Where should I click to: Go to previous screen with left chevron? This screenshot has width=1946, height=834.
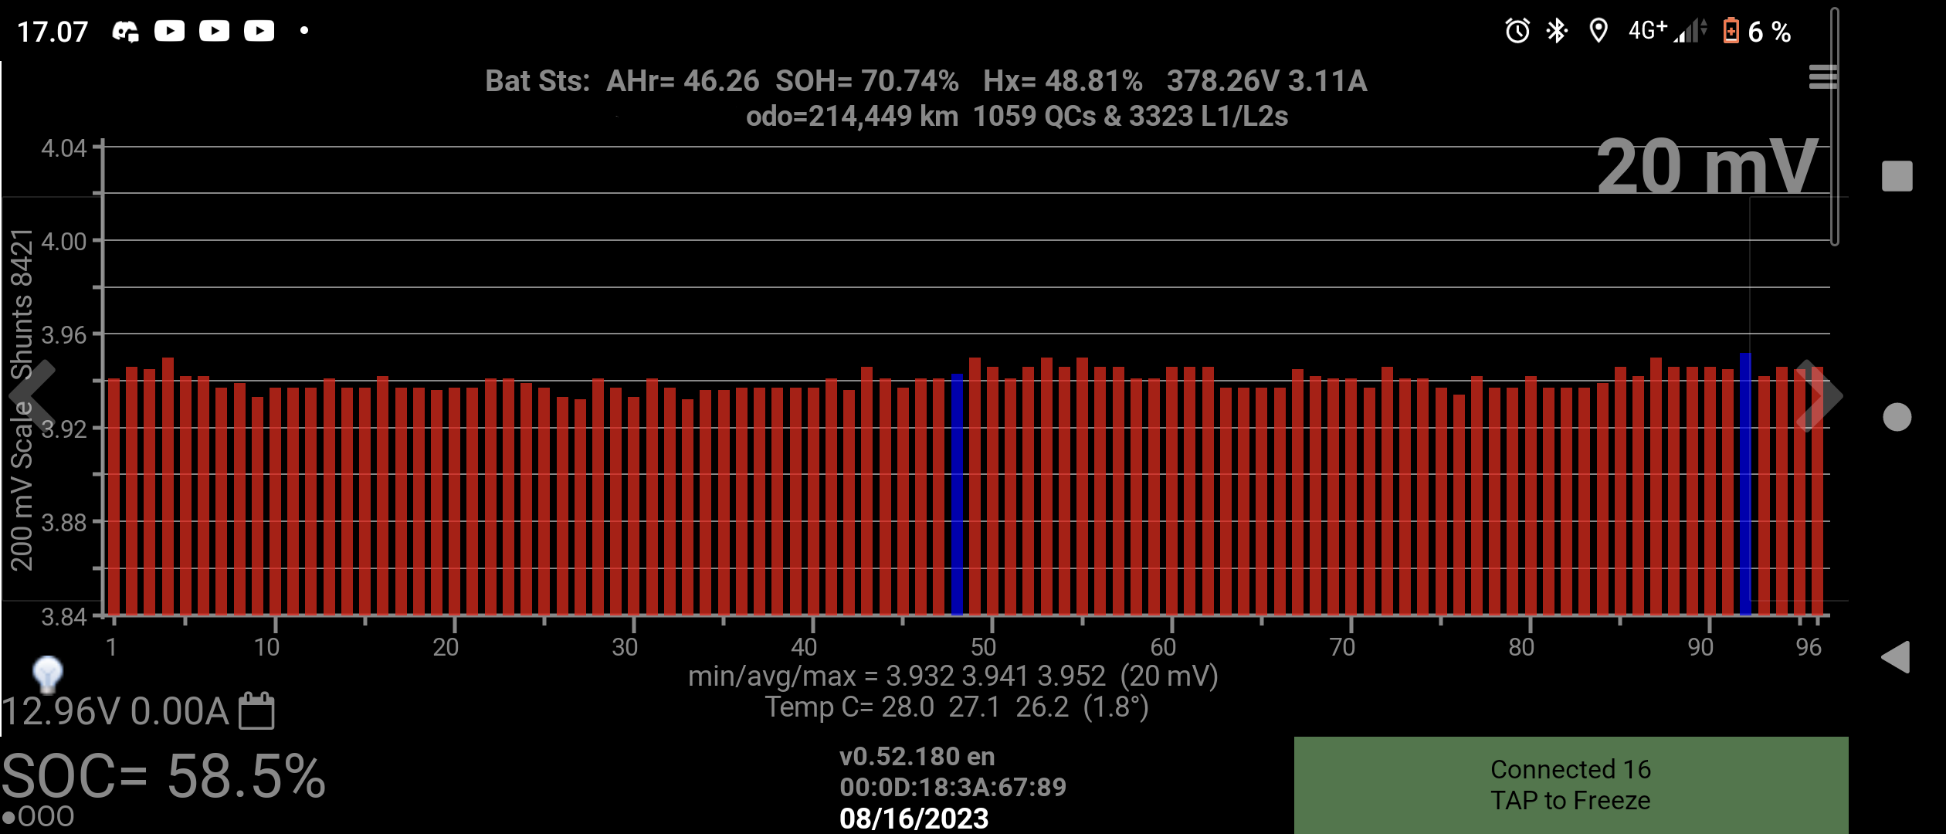pos(32,396)
